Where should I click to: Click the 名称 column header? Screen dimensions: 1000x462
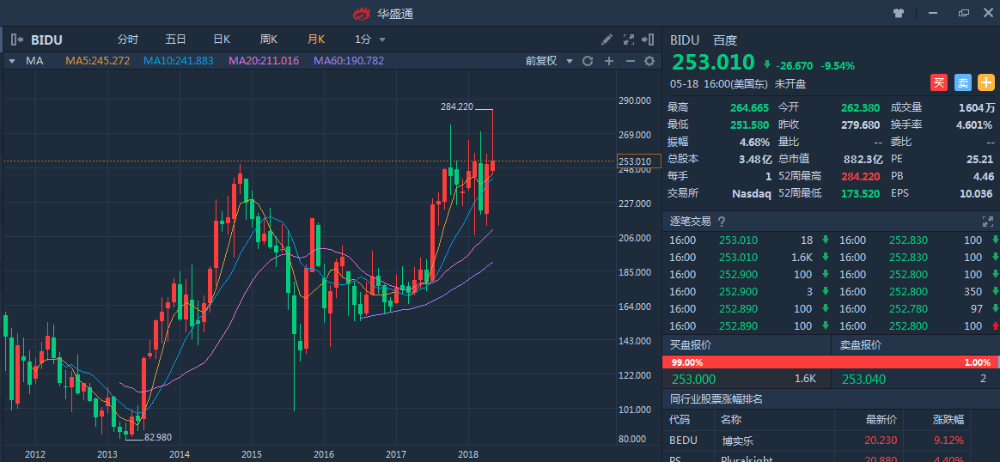pyautogui.click(x=732, y=420)
